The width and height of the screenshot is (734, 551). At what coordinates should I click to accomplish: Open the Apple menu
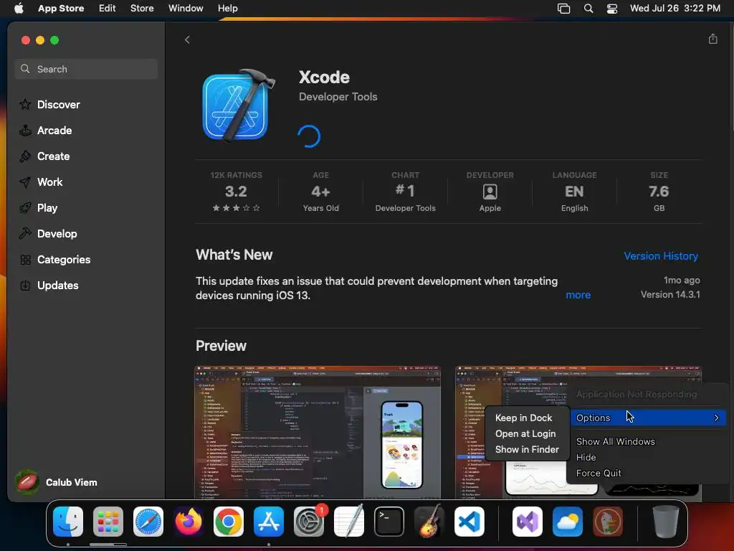pyautogui.click(x=19, y=8)
